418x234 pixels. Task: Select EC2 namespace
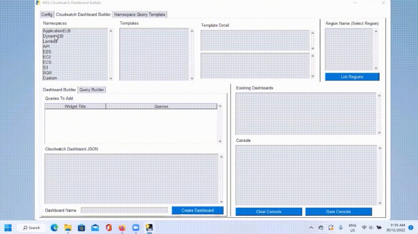[x=47, y=57]
